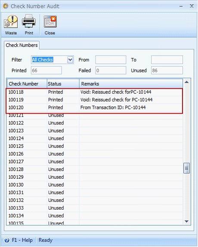This screenshot has height=247, width=198.
Task: Select check number 100133
Action: (16, 208)
